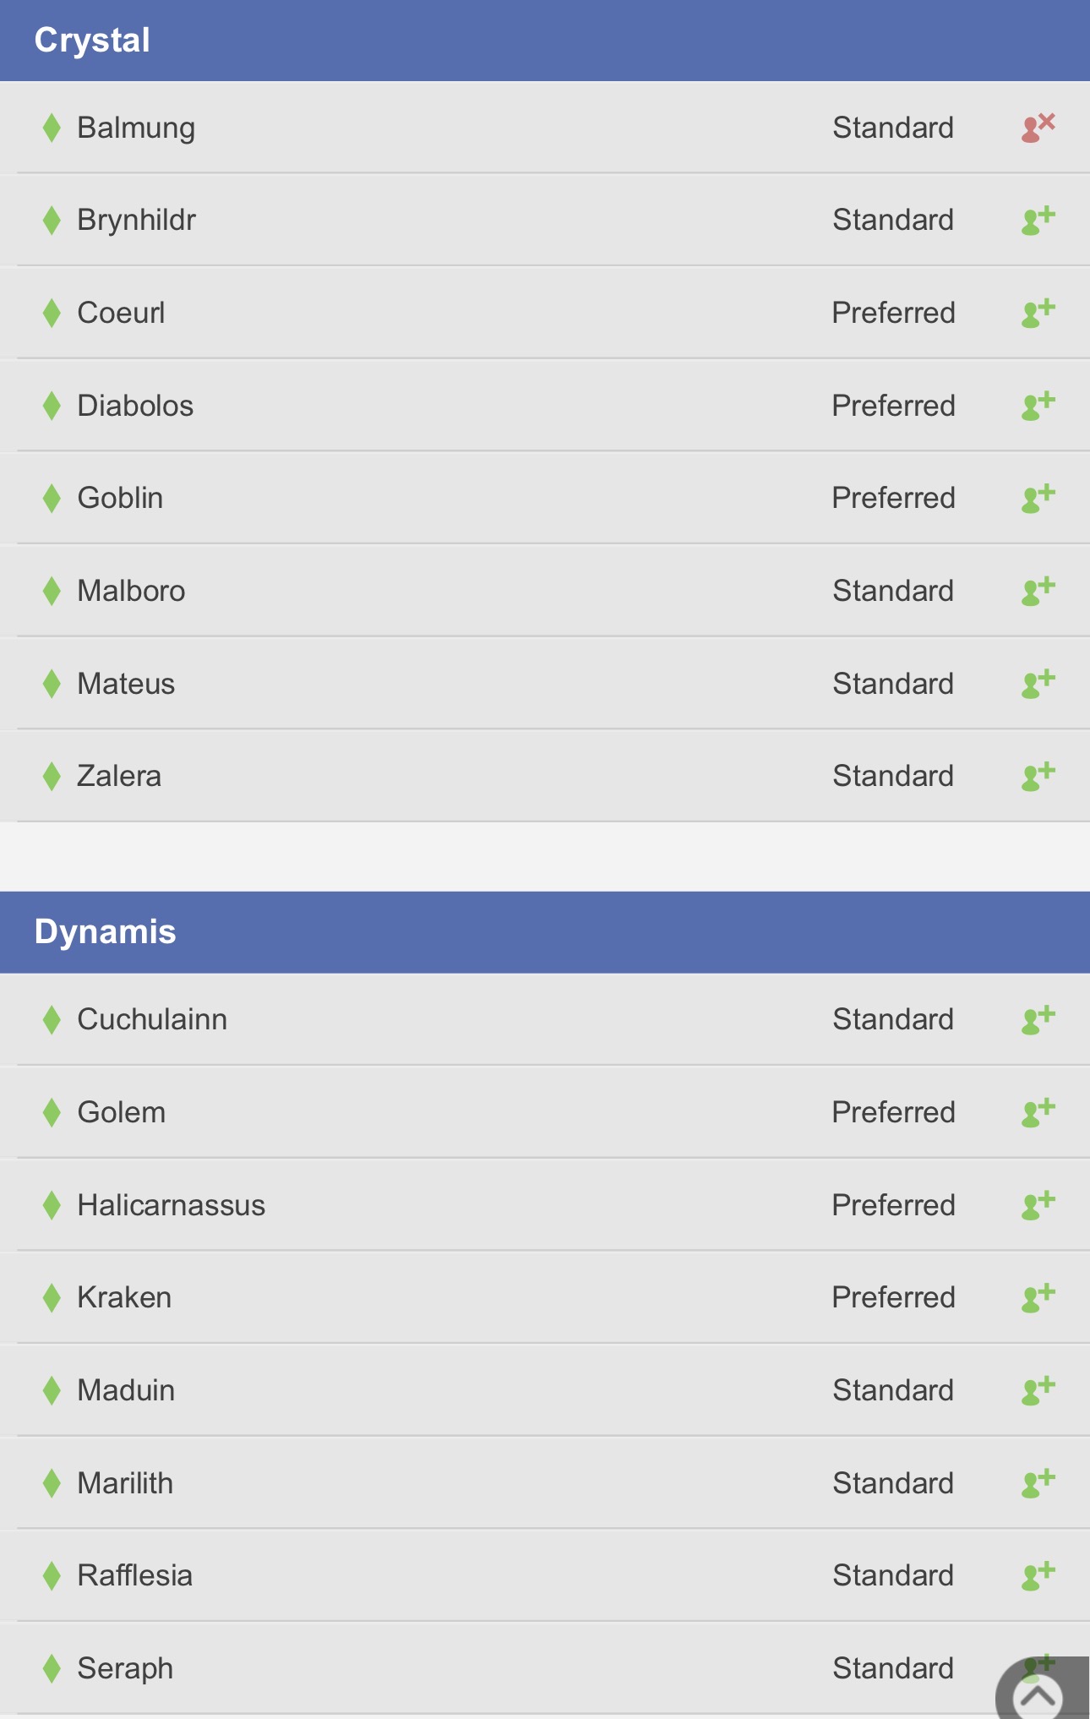This screenshot has width=1090, height=1719.
Task: Click the add-character icon for Marilith
Action: [1038, 1483]
